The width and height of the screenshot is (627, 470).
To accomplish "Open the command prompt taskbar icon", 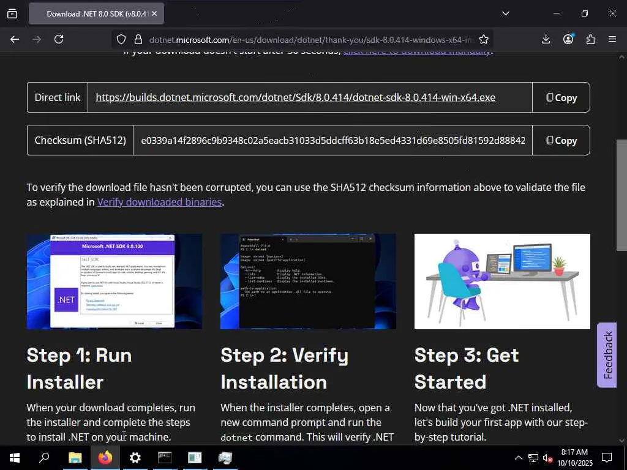I will coord(165,458).
